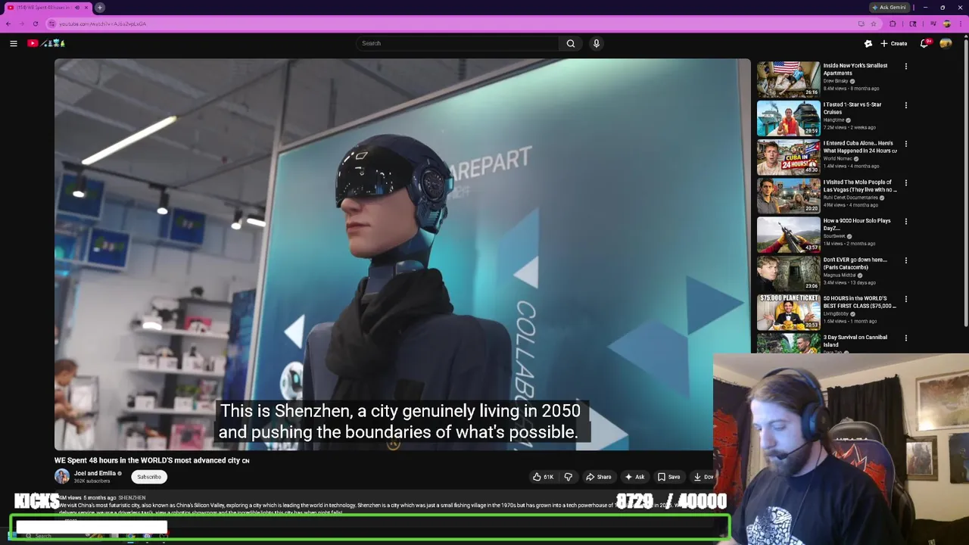Open Inside New York's Smallest Apartments thumbnail
This screenshot has height=545, width=969.
click(788, 79)
